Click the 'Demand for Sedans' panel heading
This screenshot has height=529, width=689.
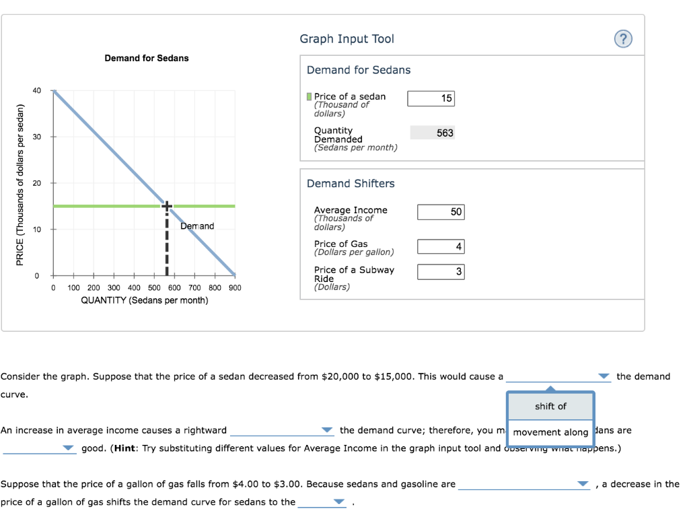(359, 69)
